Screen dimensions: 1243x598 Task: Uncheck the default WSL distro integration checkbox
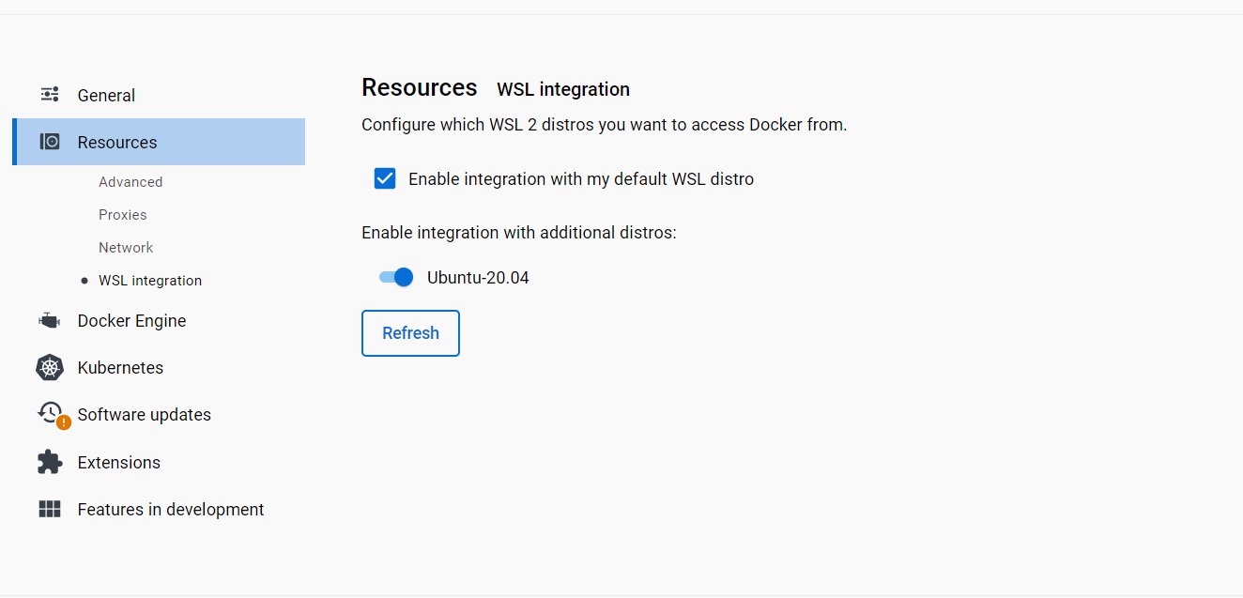pyautogui.click(x=385, y=178)
